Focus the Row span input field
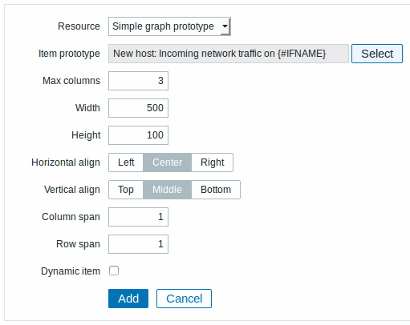410x325 pixels. [x=138, y=244]
